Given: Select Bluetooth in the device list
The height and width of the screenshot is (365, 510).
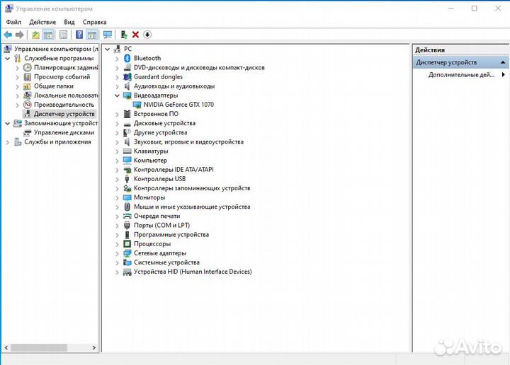Looking at the screenshot, I should [147, 58].
